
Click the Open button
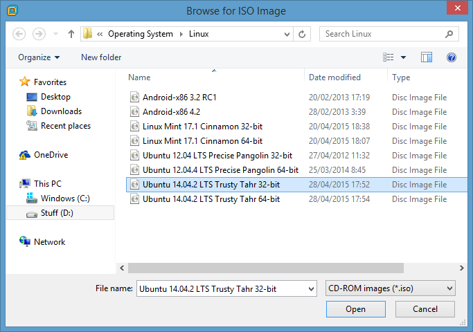click(356, 309)
